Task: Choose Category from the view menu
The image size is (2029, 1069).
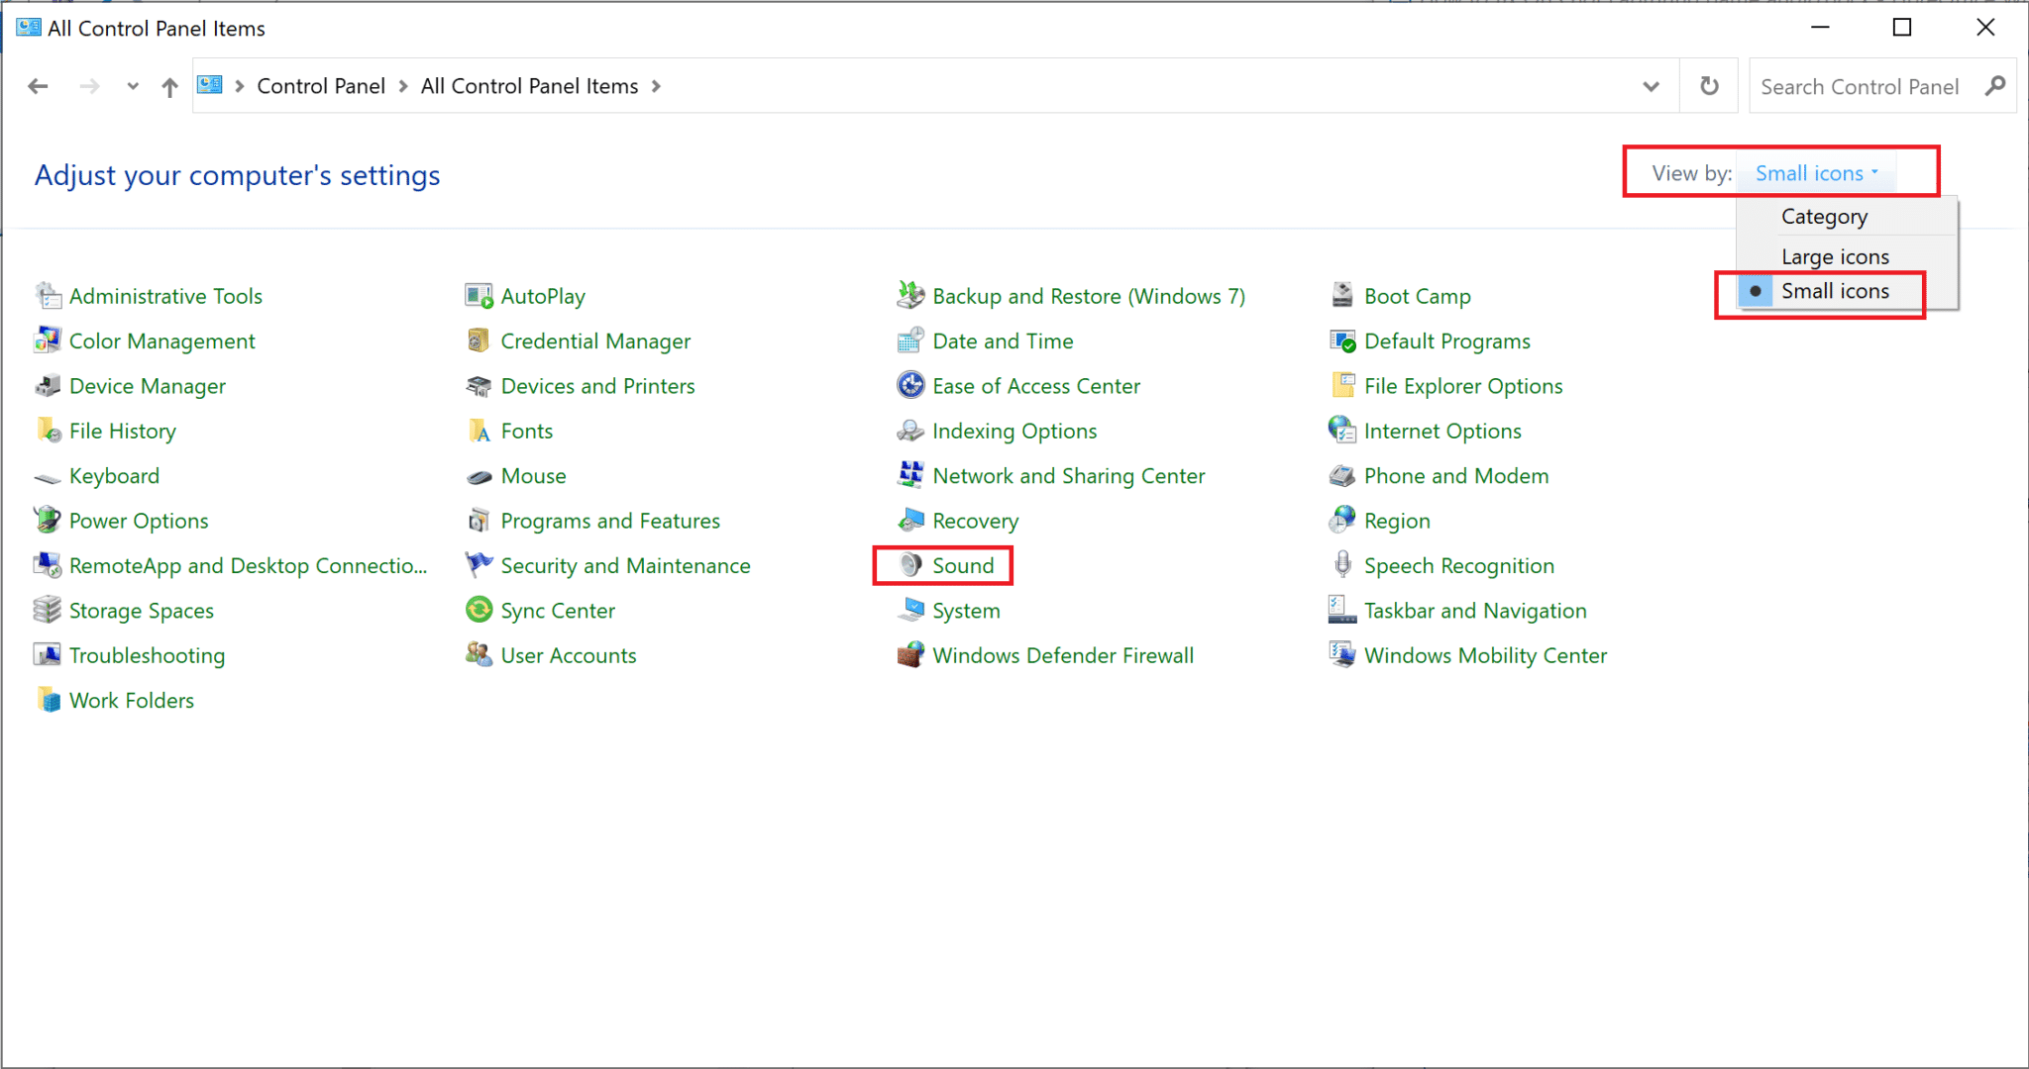Action: pyautogui.click(x=1824, y=217)
